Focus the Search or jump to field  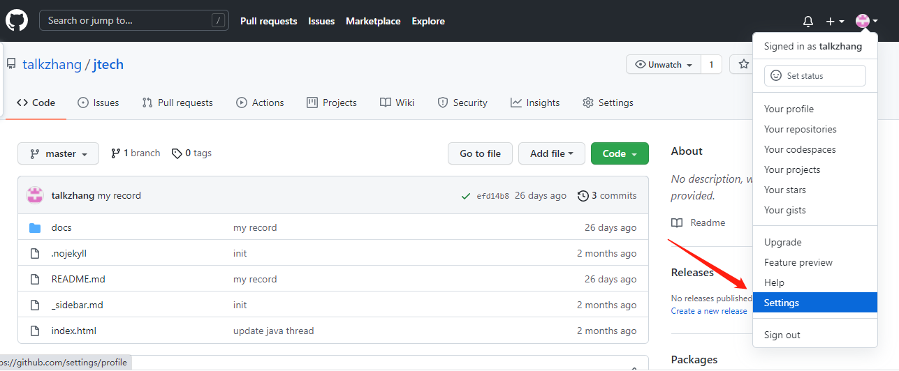(x=135, y=21)
